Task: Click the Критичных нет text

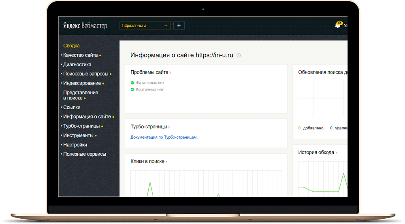Action: [149, 89]
